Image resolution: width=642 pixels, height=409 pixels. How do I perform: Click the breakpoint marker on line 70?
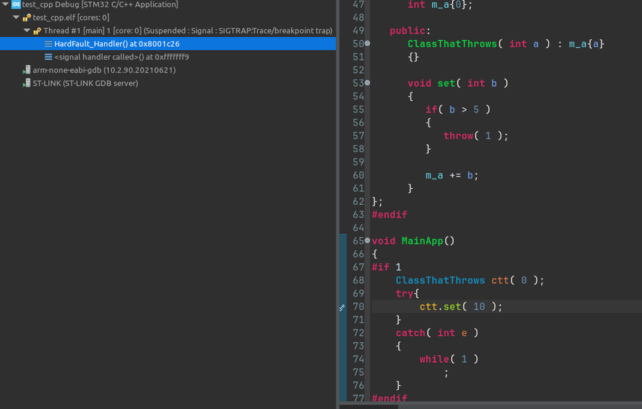(x=343, y=307)
